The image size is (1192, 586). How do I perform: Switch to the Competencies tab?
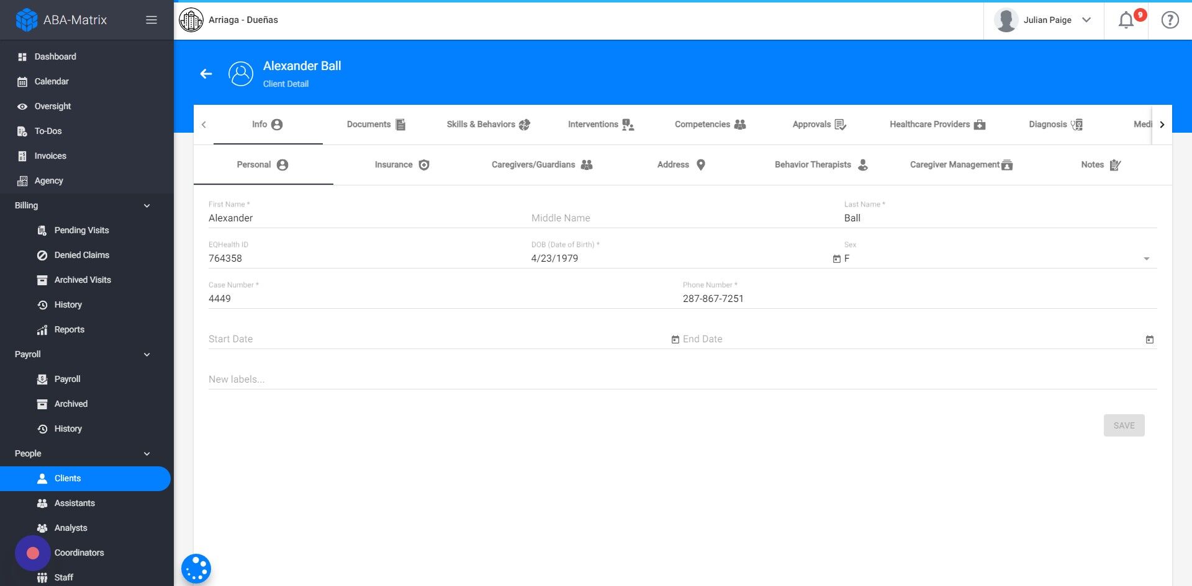(x=710, y=125)
